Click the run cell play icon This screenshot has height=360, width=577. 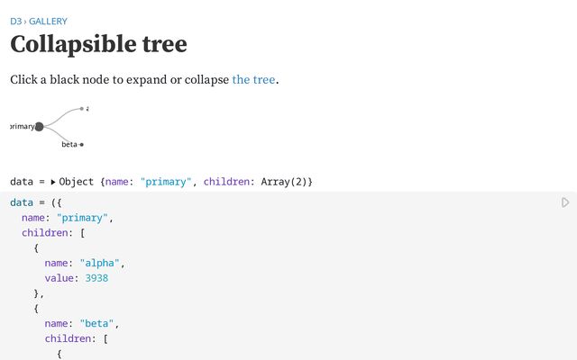click(x=565, y=202)
